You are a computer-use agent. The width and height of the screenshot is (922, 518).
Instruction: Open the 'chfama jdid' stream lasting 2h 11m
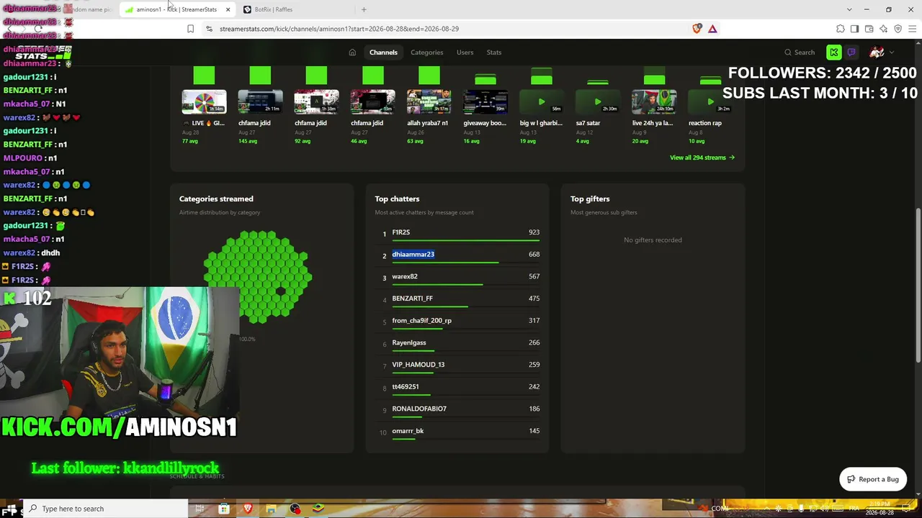(260, 101)
